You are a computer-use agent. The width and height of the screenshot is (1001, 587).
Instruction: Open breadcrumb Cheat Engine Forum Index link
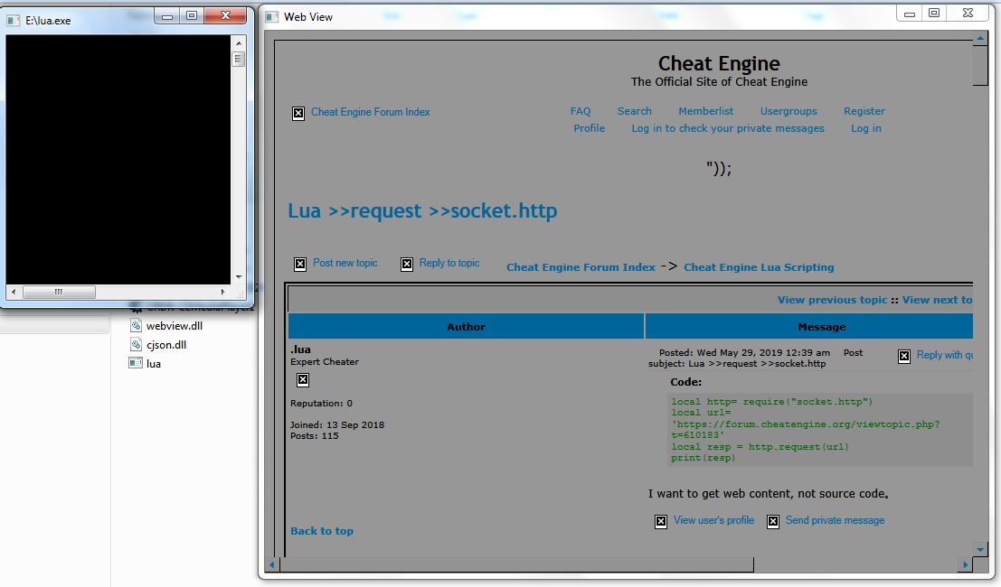pyautogui.click(x=581, y=267)
